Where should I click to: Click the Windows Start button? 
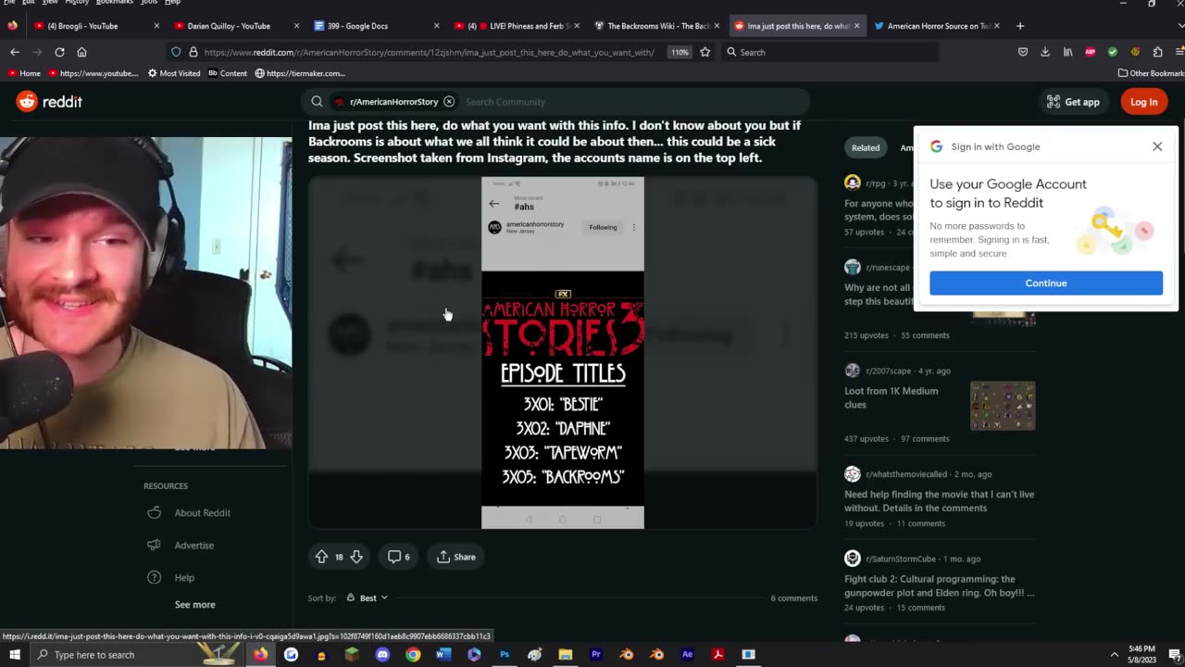(x=15, y=655)
